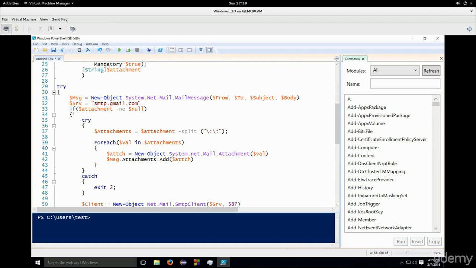476x268 pixels.
Task: Open Virtual Machine Manager app menu
Action: tap(49, 3)
